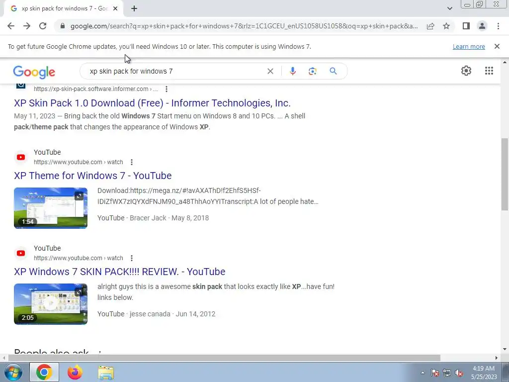Close the xp skin pack Google tab
The width and height of the screenshot is (509, 382).
115,8
